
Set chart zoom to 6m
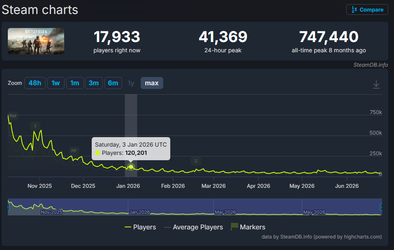113,83
